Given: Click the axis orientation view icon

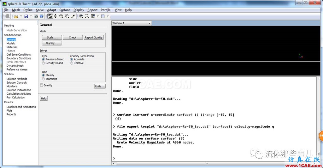Looking at the screenshot, I should 87,16.
